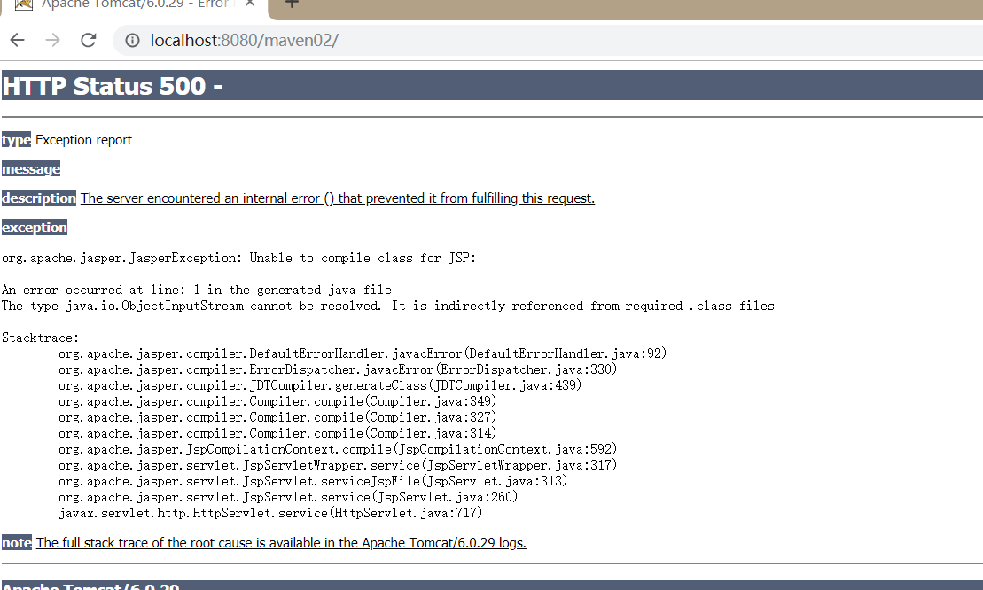Viewport: 983px width, 590px height.
Task: Click the DefaultErrorHandler.javacError stack line
Action: (x=363, y=353)
